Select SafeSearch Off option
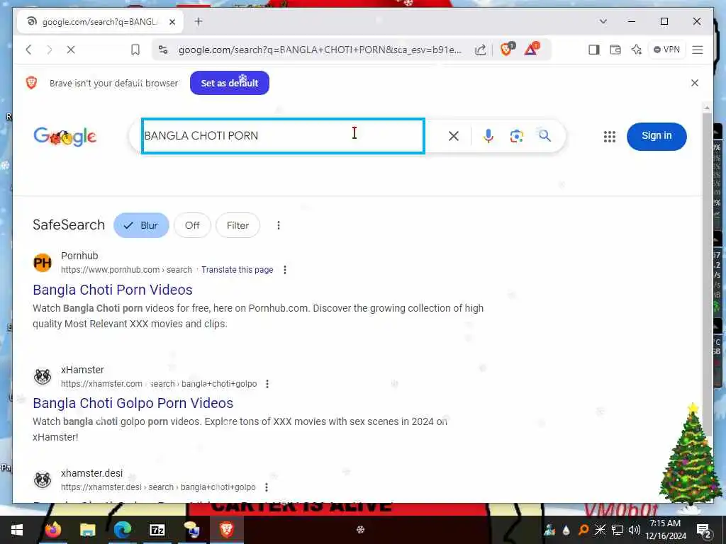Viewport: 726px width, 544px height. pyautogui.click(x=192, y=225)
